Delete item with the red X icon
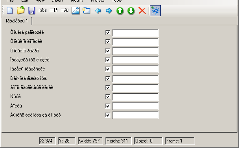Viewport: 239px width, 148px height. coord(142,11)
